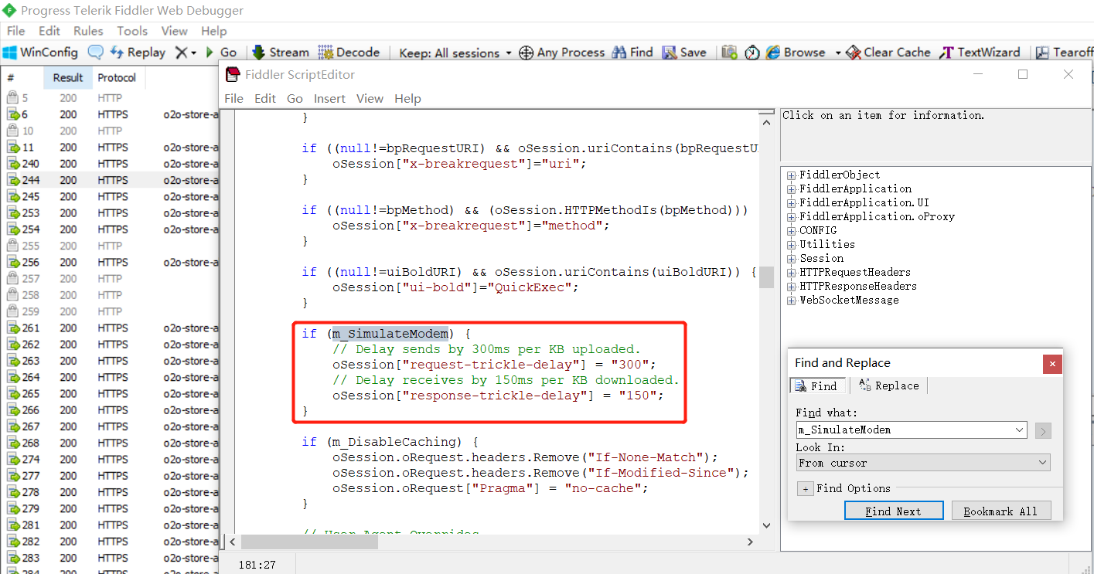This screenshot has width=1094, height=574.
Task: Open the ScriptEditor View menu
Action: [370, 98]
